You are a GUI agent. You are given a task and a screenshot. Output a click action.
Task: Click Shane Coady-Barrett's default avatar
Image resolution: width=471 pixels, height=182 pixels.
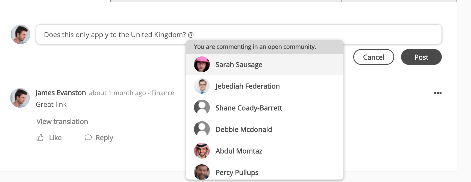202,108
